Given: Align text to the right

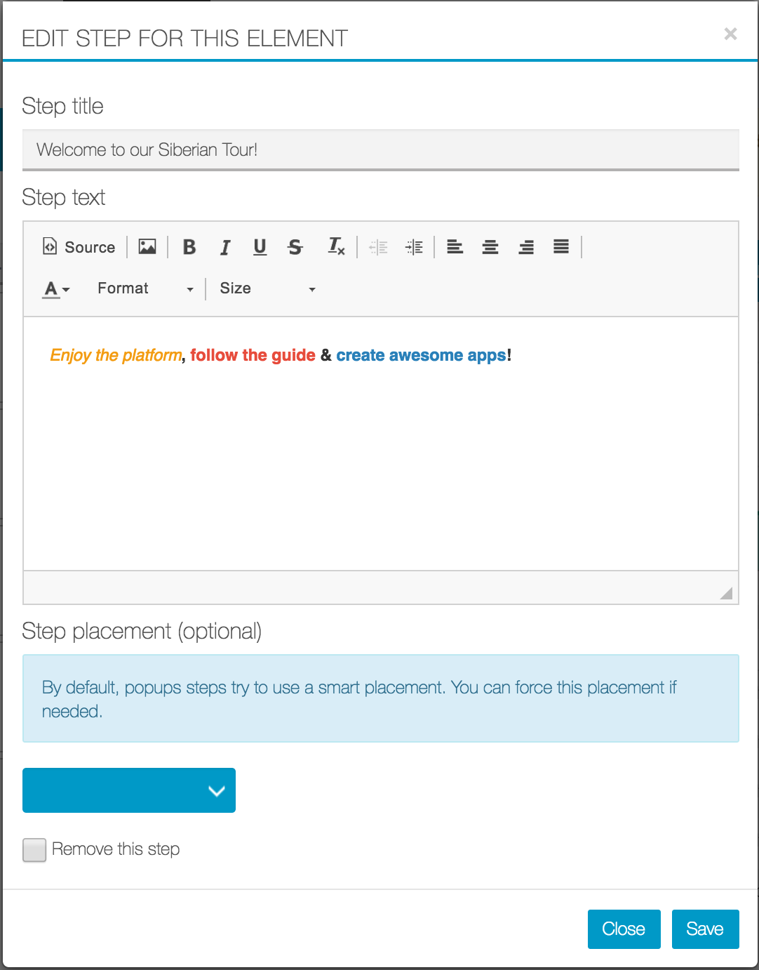Looking at the screenshot, I should [526, 247].
